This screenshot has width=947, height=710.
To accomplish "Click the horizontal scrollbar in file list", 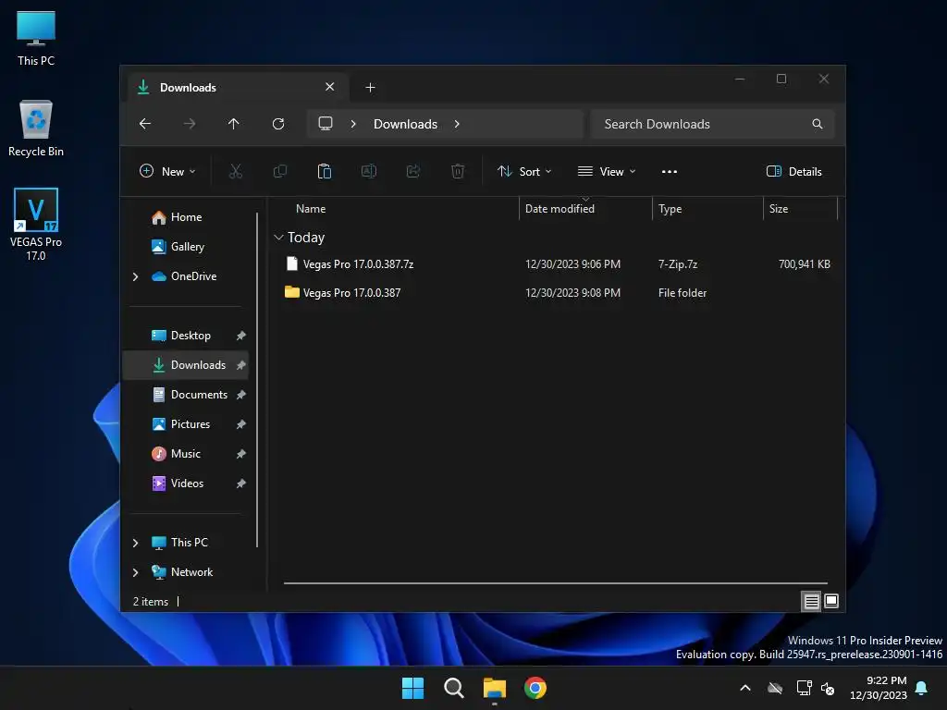I will coord(556,583).
